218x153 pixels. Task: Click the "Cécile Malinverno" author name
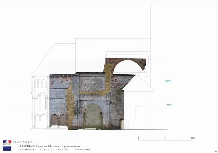(x=27, y=149)
